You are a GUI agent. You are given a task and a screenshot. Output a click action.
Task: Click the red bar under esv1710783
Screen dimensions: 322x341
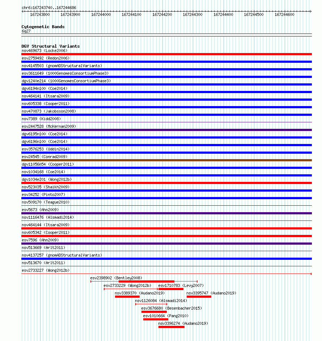pos(171,289)
